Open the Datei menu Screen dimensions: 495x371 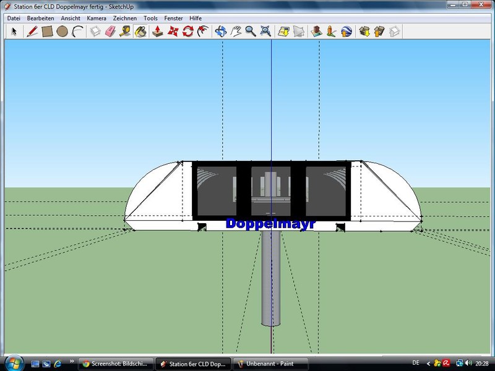pos(14,19)
